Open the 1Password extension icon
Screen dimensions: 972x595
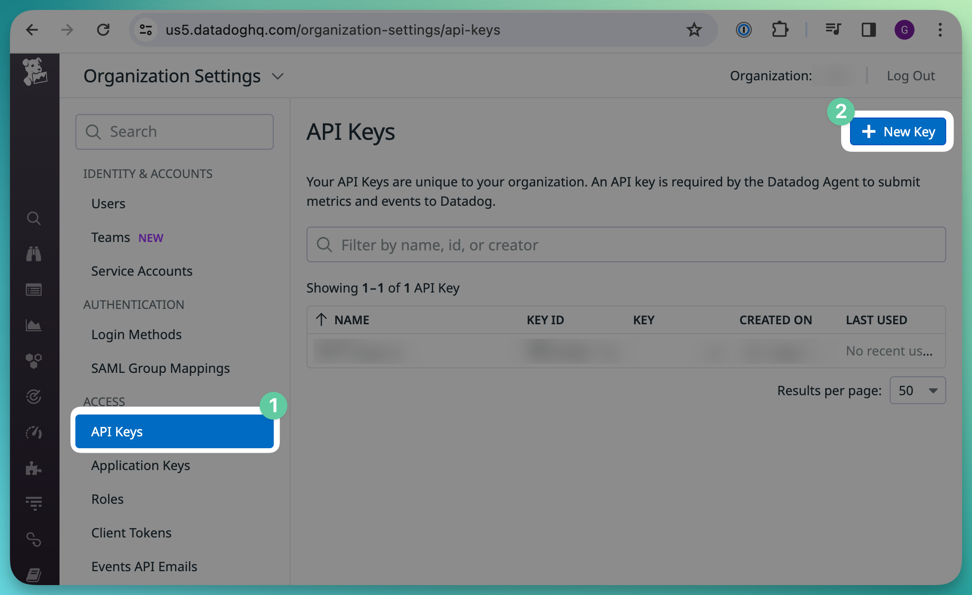click(743, 30)
